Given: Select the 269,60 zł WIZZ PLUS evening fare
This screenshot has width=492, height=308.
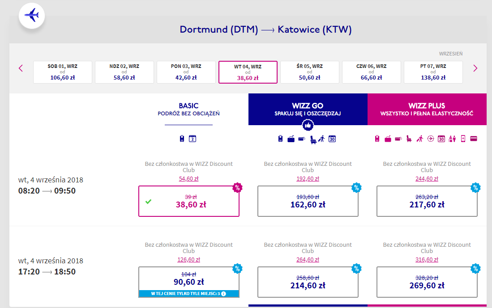Looking at the screenshot, I should pos(427,282).
